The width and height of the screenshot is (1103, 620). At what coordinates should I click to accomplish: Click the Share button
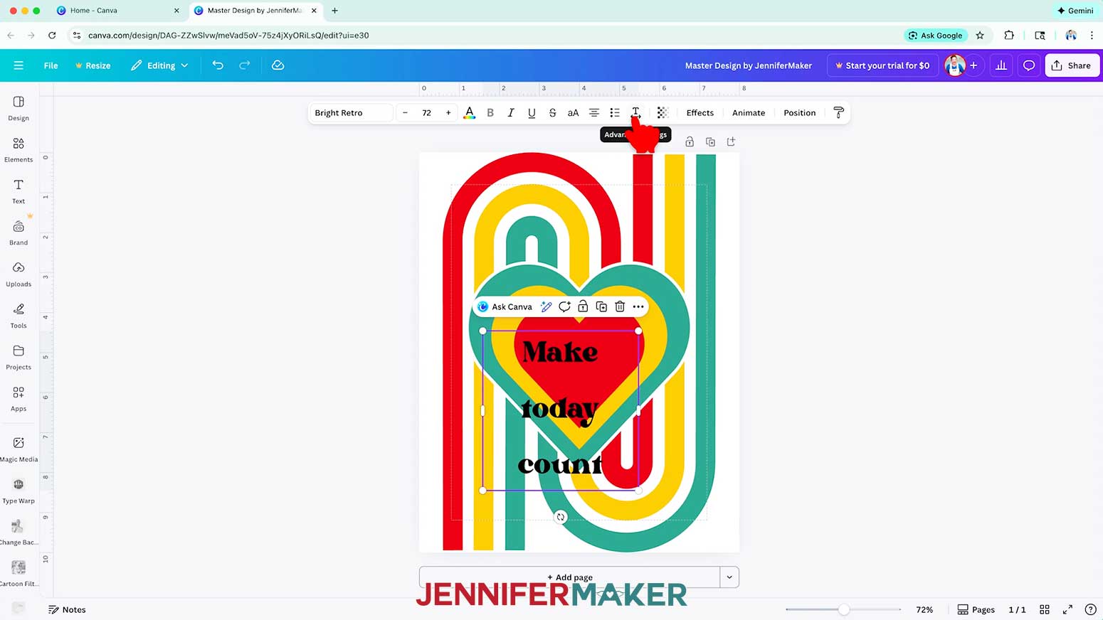(x=1072, y=65)
